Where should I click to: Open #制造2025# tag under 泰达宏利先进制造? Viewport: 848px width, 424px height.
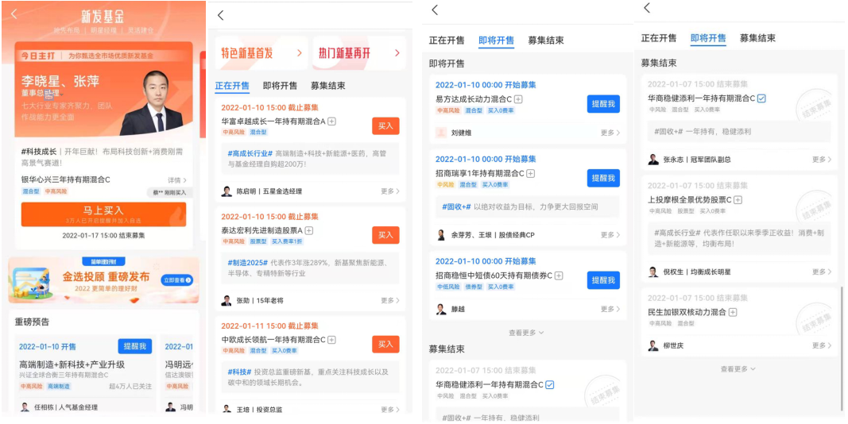click(x=248, y=263)
